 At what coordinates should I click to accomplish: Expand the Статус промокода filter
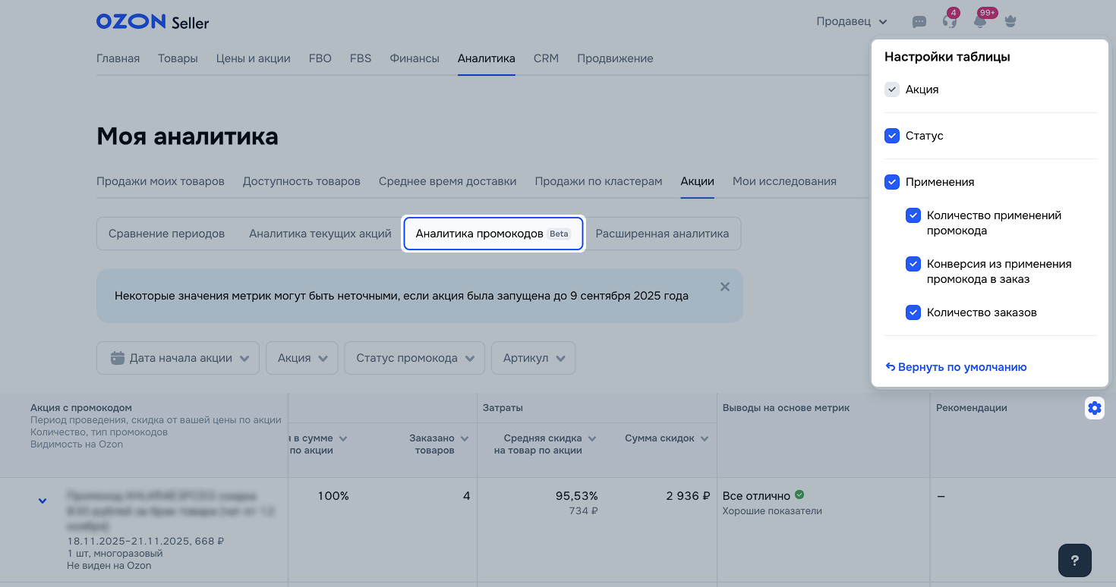[x=414, y=358]
